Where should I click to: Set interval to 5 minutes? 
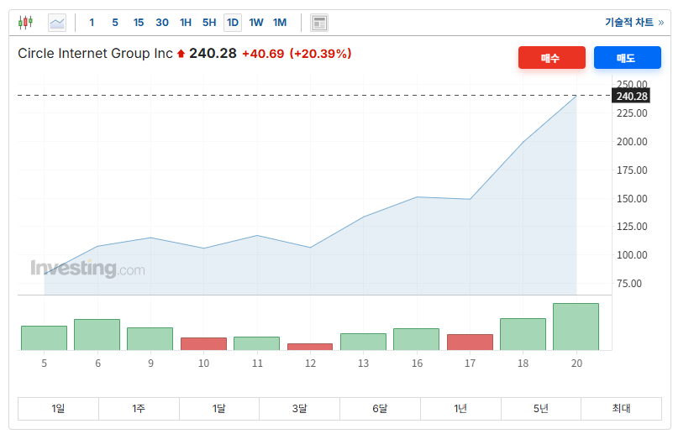coord(115,23)
